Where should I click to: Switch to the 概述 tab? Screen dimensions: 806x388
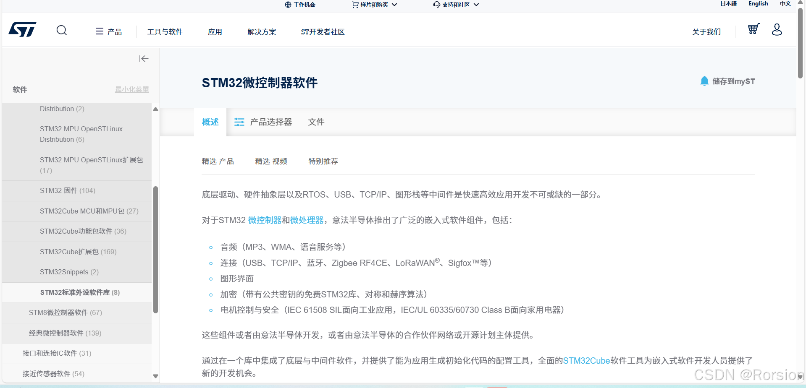tap(210, 122)
